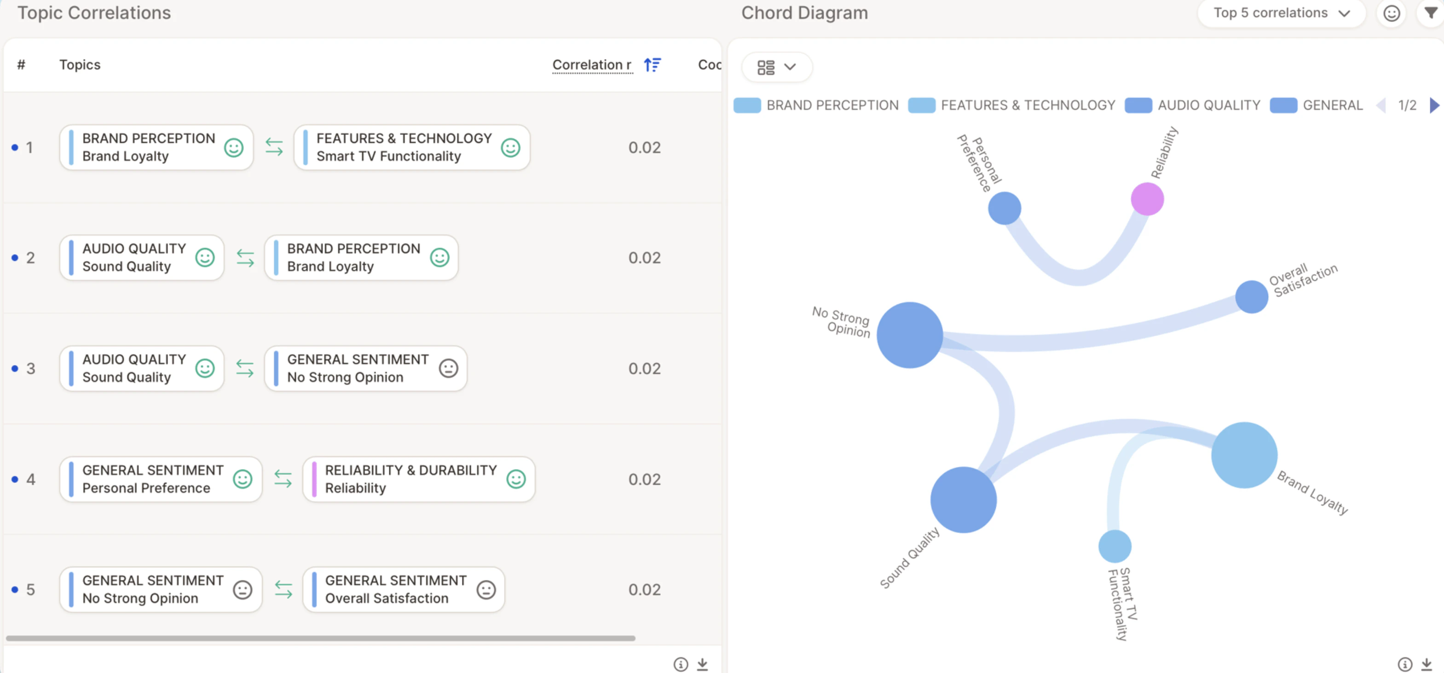The image size is (1444, 673).
Task: Toggle GENERAL legend entry
Action: click(x=1316, y=105)
